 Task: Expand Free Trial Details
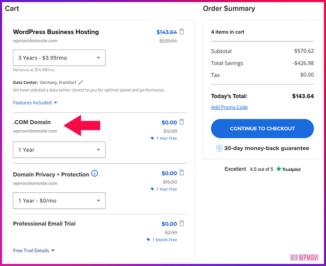[34, 251]
